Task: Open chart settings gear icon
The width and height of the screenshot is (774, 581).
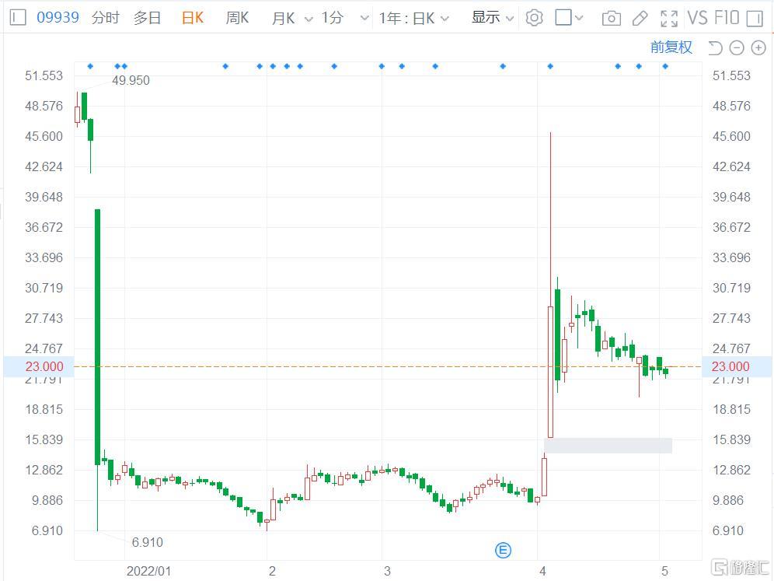Action: (534, 17)
